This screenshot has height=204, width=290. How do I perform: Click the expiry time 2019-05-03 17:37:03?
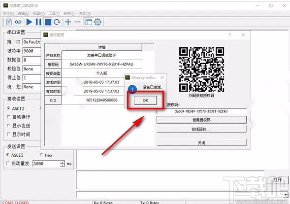[x=101, y=91]
